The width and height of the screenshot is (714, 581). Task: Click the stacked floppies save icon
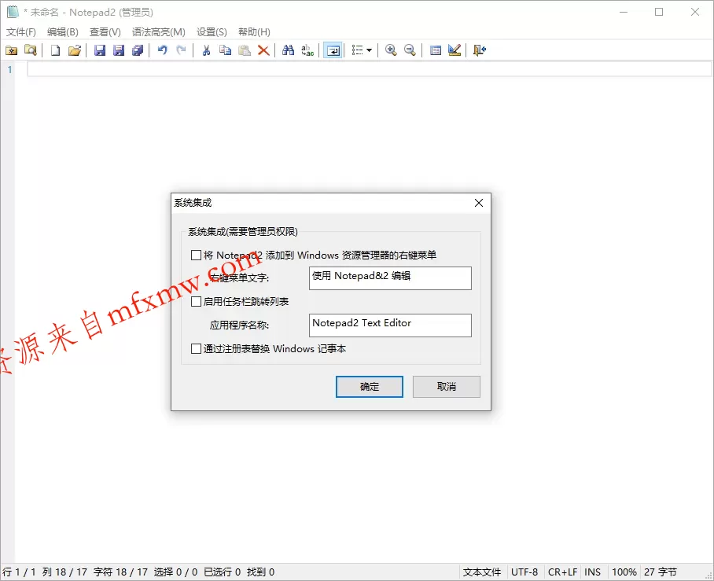point(138,50)
